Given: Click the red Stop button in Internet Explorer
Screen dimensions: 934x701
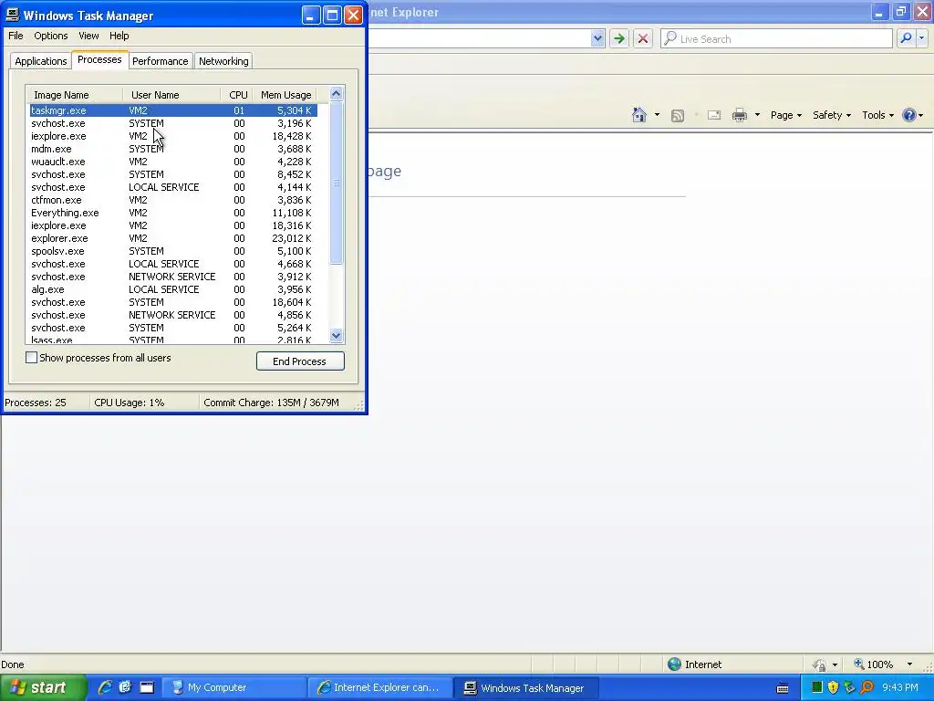Looking at the screenshot, I should [x=643, y=38].
